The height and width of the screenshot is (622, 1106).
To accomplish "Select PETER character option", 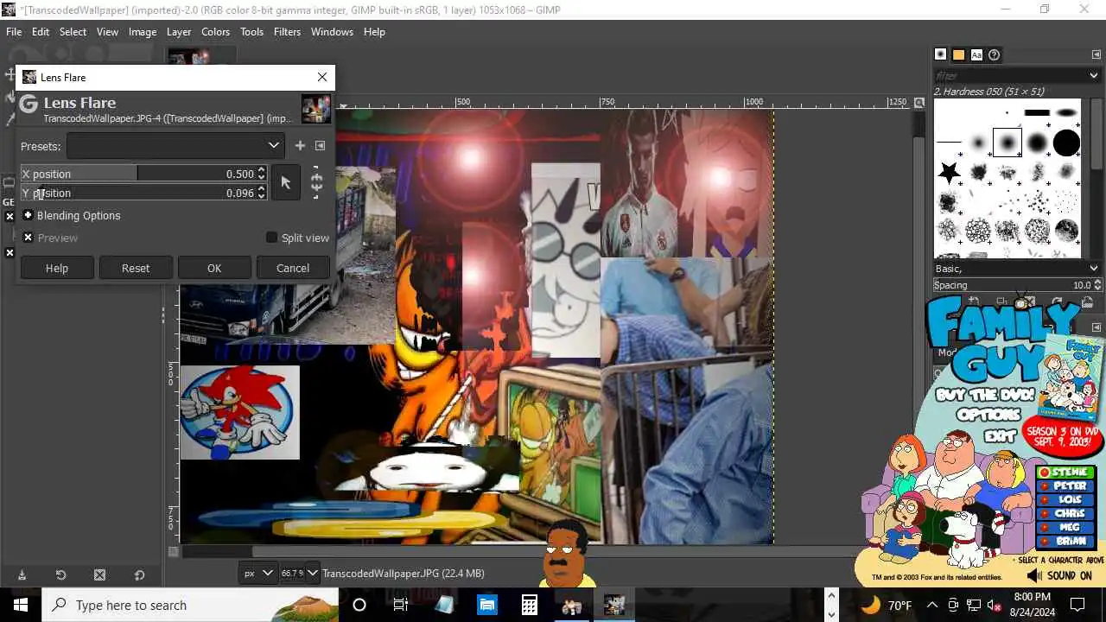I will [1067, 486].
